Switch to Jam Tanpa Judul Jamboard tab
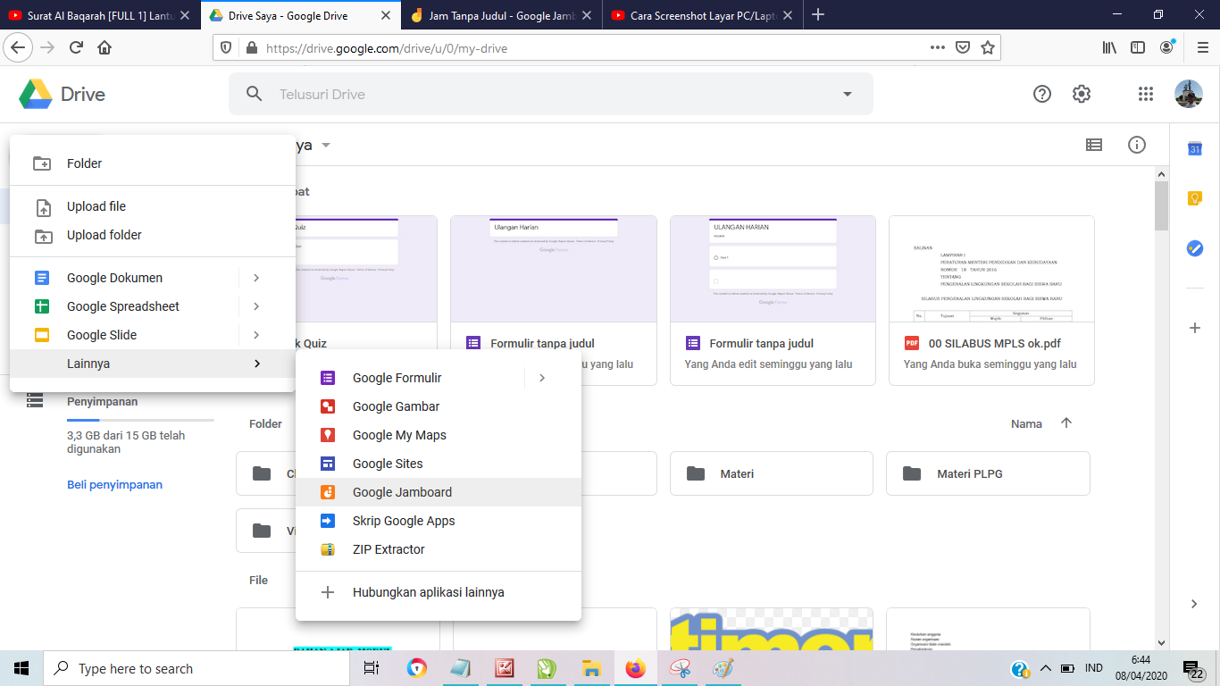The image size is (1220, 686). 502,15
